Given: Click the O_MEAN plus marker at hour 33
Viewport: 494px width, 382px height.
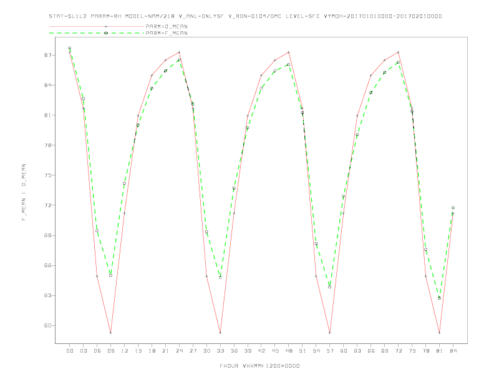Looking at the screenshot, I should pyautogui.click(x=220, y=333).
